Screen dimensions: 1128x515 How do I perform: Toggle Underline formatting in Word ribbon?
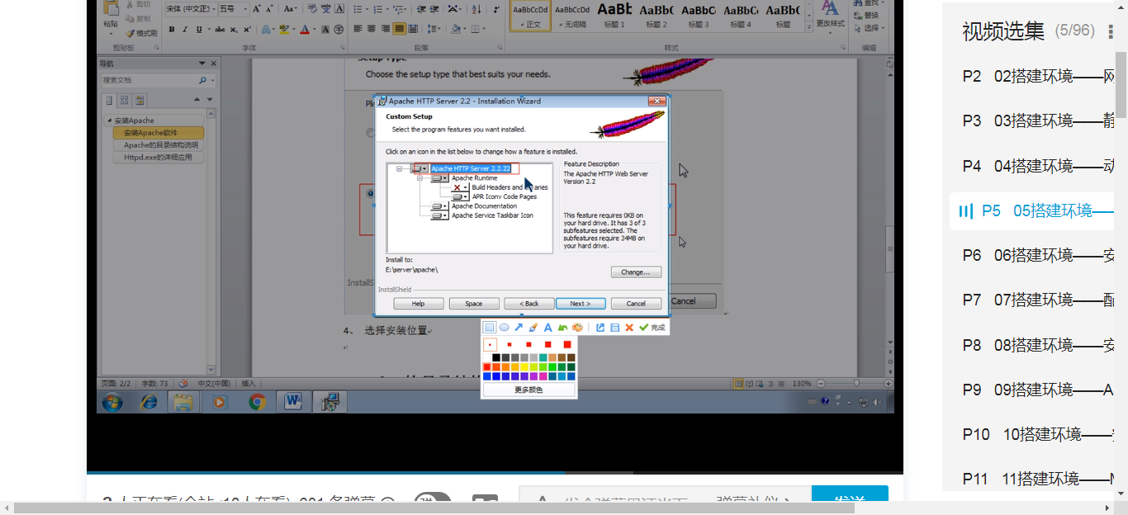point(199,30)
